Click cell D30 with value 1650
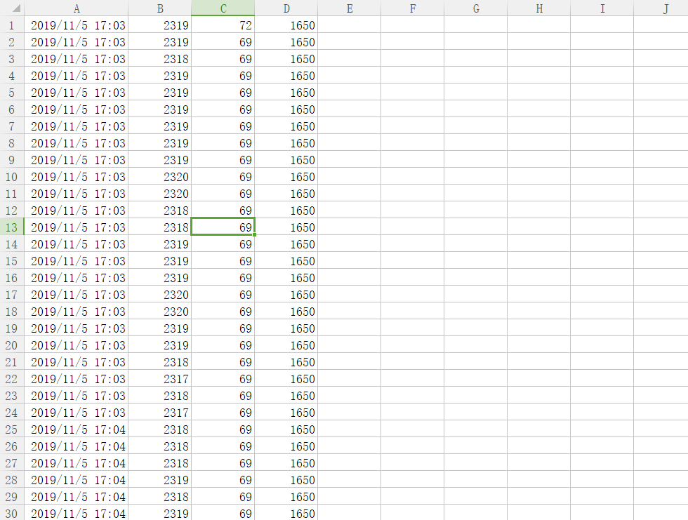 tap(286, 513)
